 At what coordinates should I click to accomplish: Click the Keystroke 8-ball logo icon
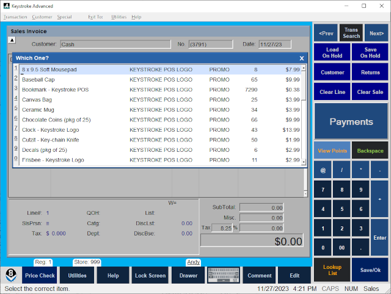click(12, 274)
